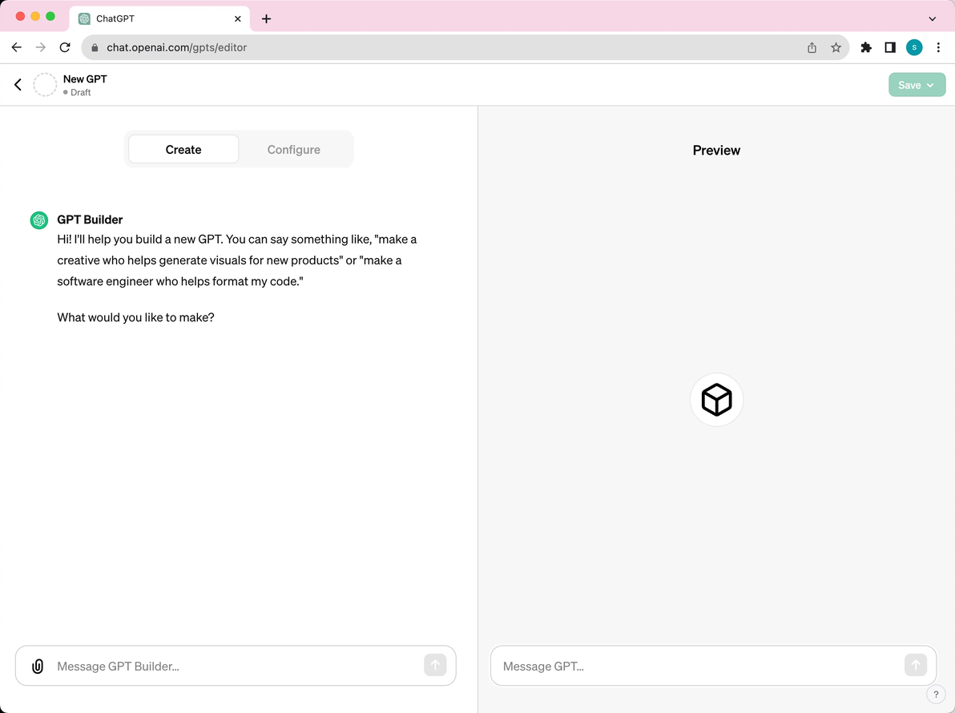The image size is (955, 713).
Task: Click the share icon in the address bar
Action: [x=812, y=47]
